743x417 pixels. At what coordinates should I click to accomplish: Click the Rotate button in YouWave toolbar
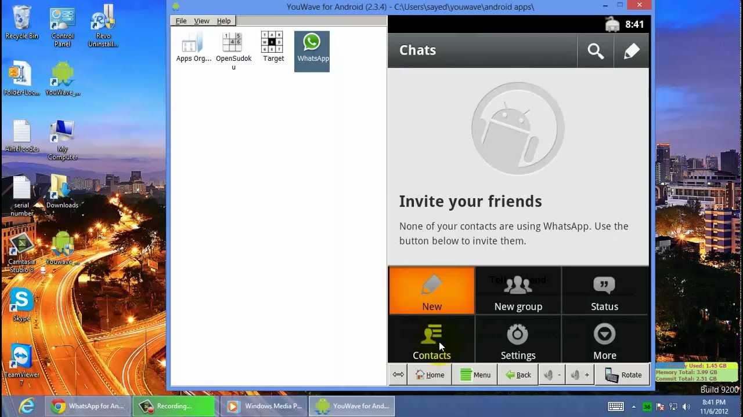[623, 375]
